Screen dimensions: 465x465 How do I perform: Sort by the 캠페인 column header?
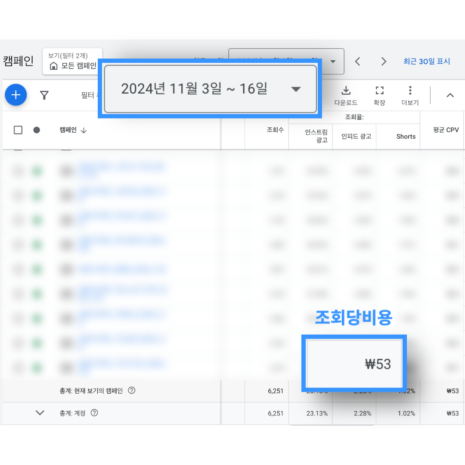pos(73,130)
